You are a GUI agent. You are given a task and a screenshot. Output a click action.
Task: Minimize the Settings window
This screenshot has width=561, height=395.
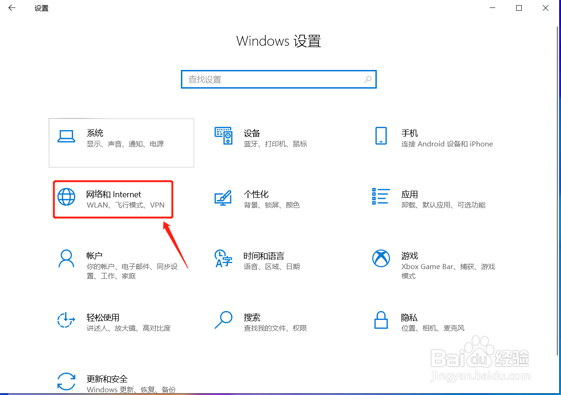(492, 8)
